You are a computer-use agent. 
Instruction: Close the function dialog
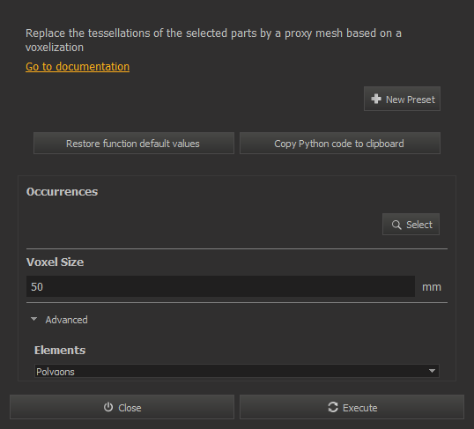pos(122,407)
